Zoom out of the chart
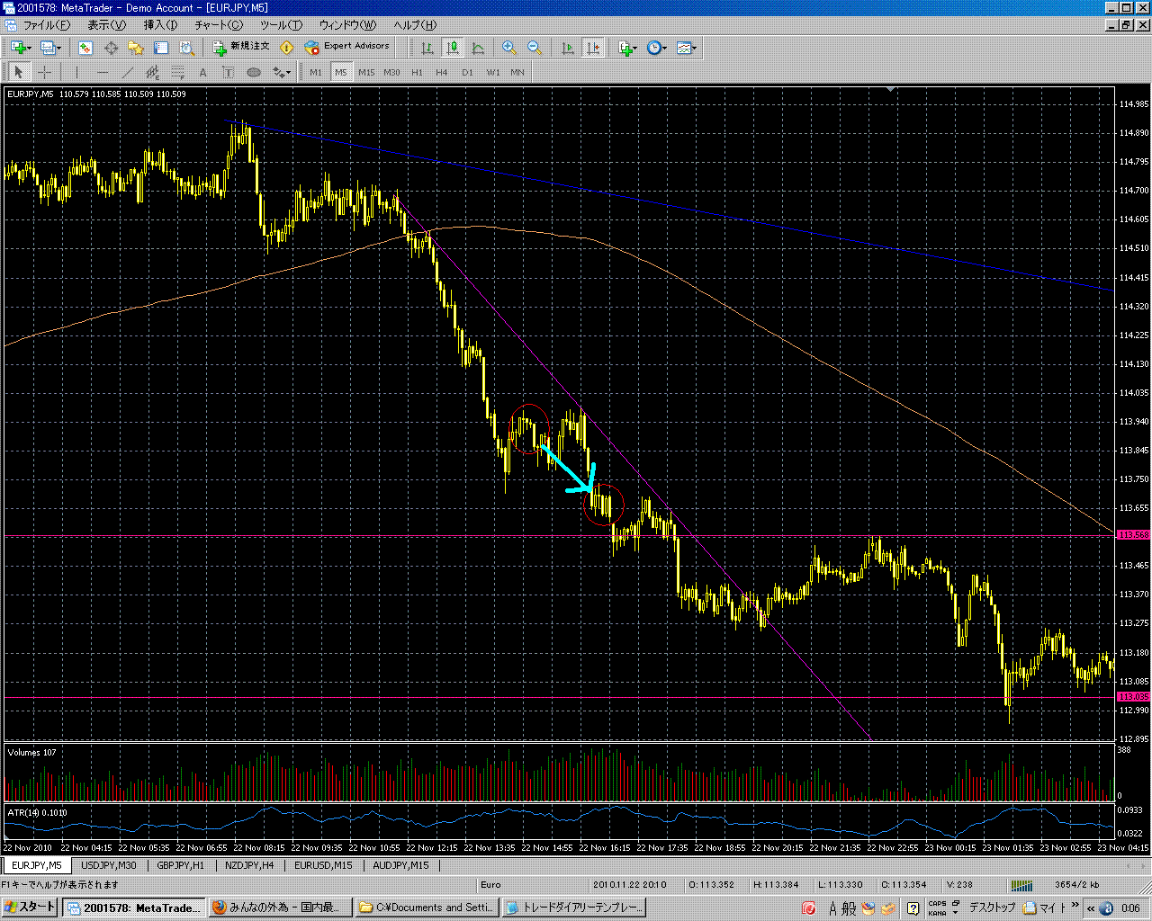1152x921 pixels. [535, 48]
